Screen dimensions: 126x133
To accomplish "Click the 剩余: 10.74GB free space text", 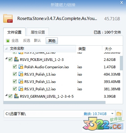I will click(x=95, y=114).
